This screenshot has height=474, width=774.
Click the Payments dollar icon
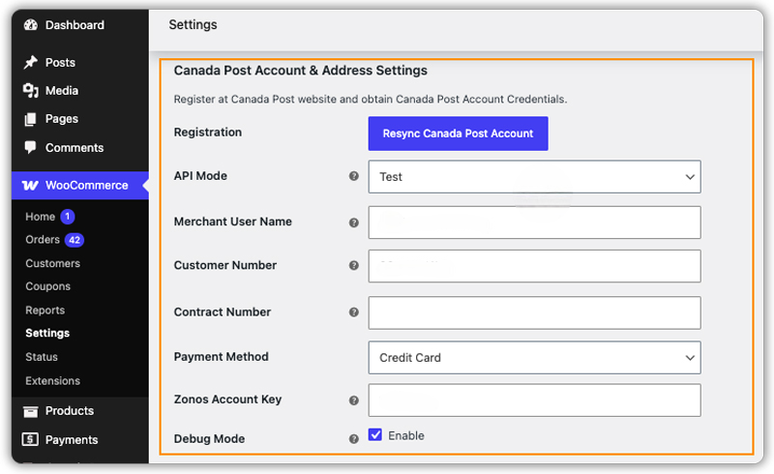31,439
